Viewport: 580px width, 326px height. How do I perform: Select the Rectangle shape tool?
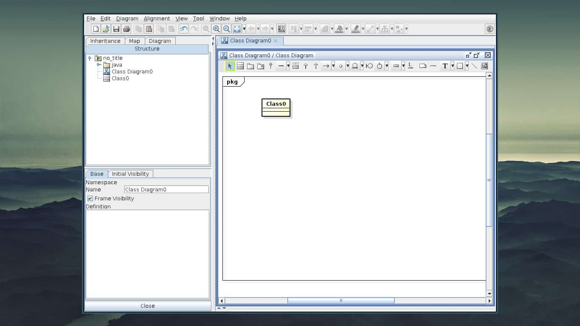(x=459, y=66)
